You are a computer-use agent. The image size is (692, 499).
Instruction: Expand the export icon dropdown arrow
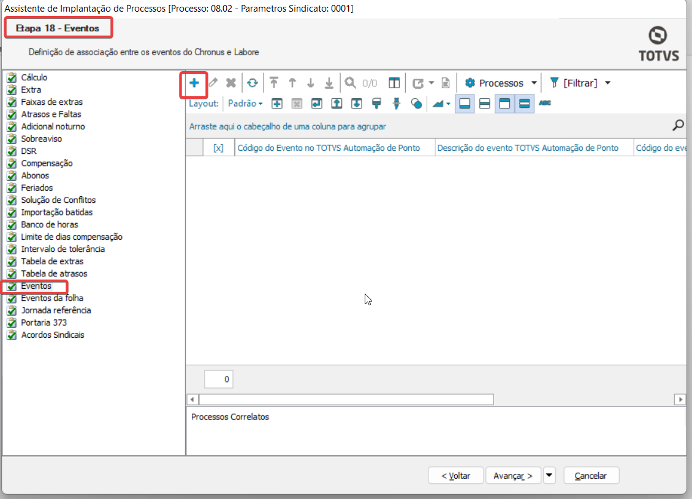click(x=431, y=83)
